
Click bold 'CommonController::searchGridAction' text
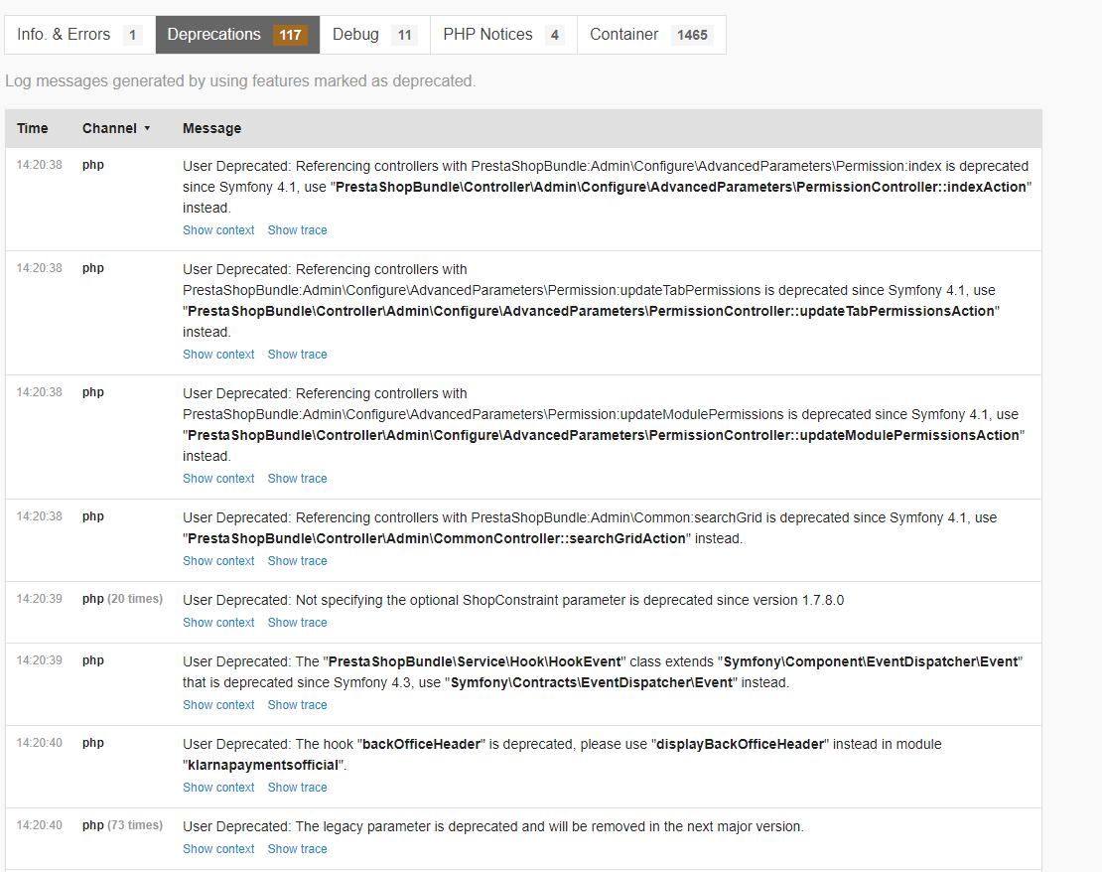[x=559, y=538]
